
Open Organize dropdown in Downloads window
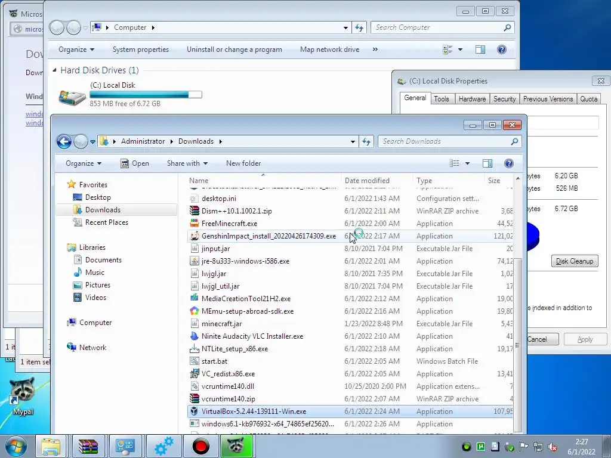pyautogui.click(x=84, y=163)
